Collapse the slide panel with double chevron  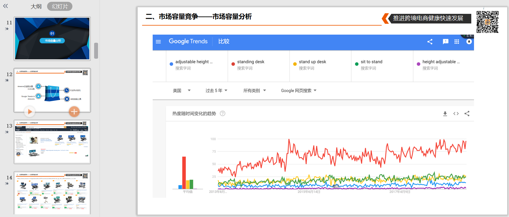[x=5, y=6]
